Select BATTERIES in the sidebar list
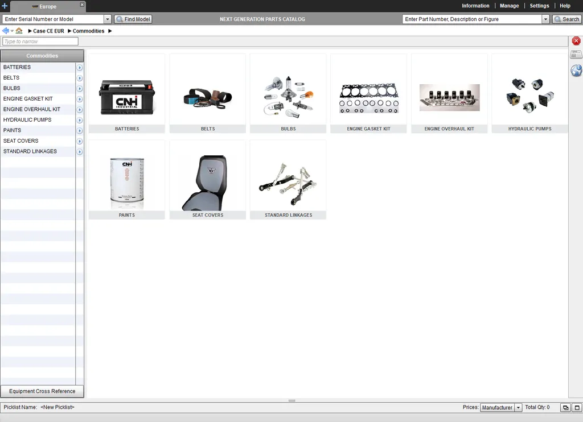This screenshot has width=583, height=422. pos(38,67)
